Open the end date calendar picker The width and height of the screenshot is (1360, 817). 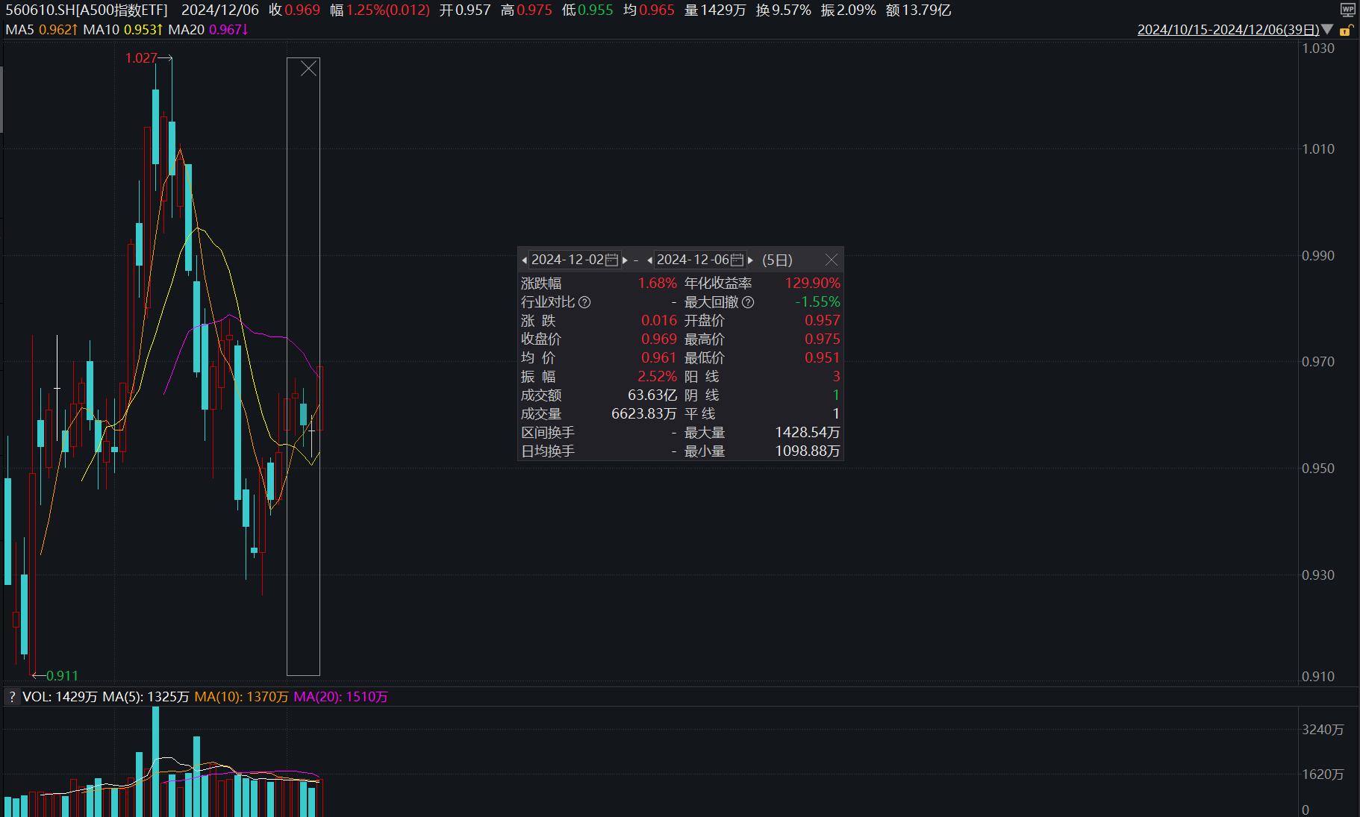(x=737, y=260)
